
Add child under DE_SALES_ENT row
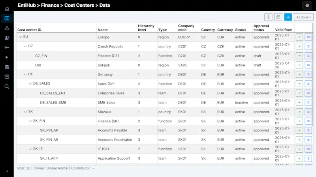click(299, 93)
